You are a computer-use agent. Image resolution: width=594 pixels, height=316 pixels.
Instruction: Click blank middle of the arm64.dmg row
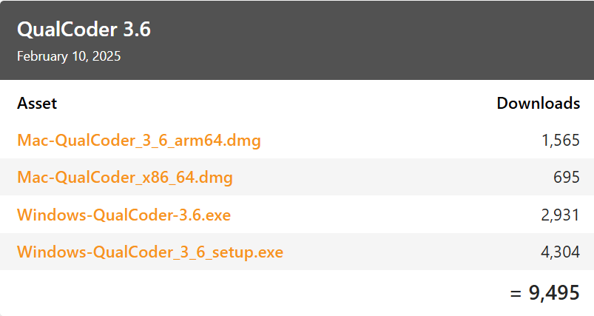tap(399, 141)
